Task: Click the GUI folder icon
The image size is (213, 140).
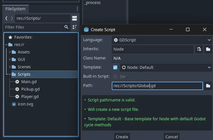Action: (14, 59)
